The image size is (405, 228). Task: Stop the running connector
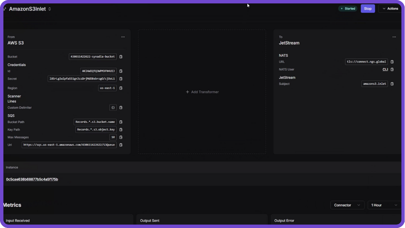coord(367,9)
